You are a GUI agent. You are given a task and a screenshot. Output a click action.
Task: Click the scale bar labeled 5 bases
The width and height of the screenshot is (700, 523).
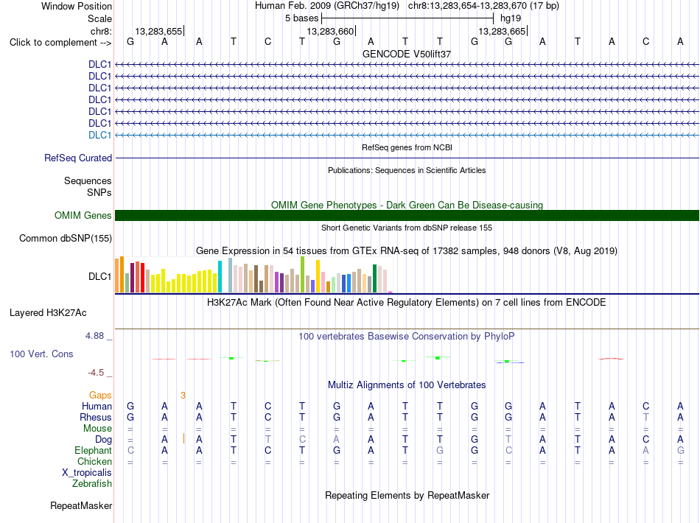pos(407,18)
